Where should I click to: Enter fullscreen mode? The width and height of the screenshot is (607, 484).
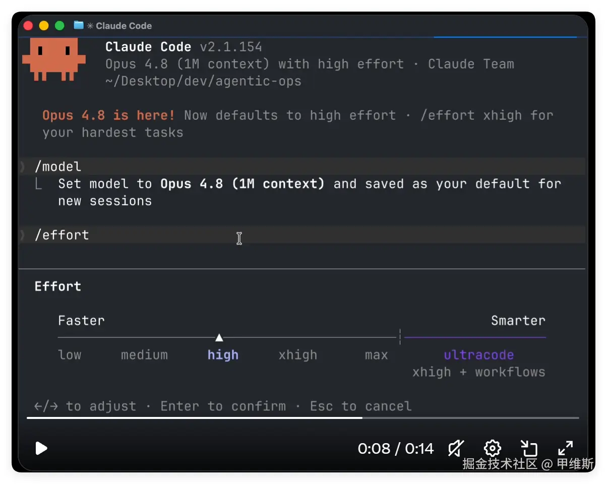click(566, 448)
